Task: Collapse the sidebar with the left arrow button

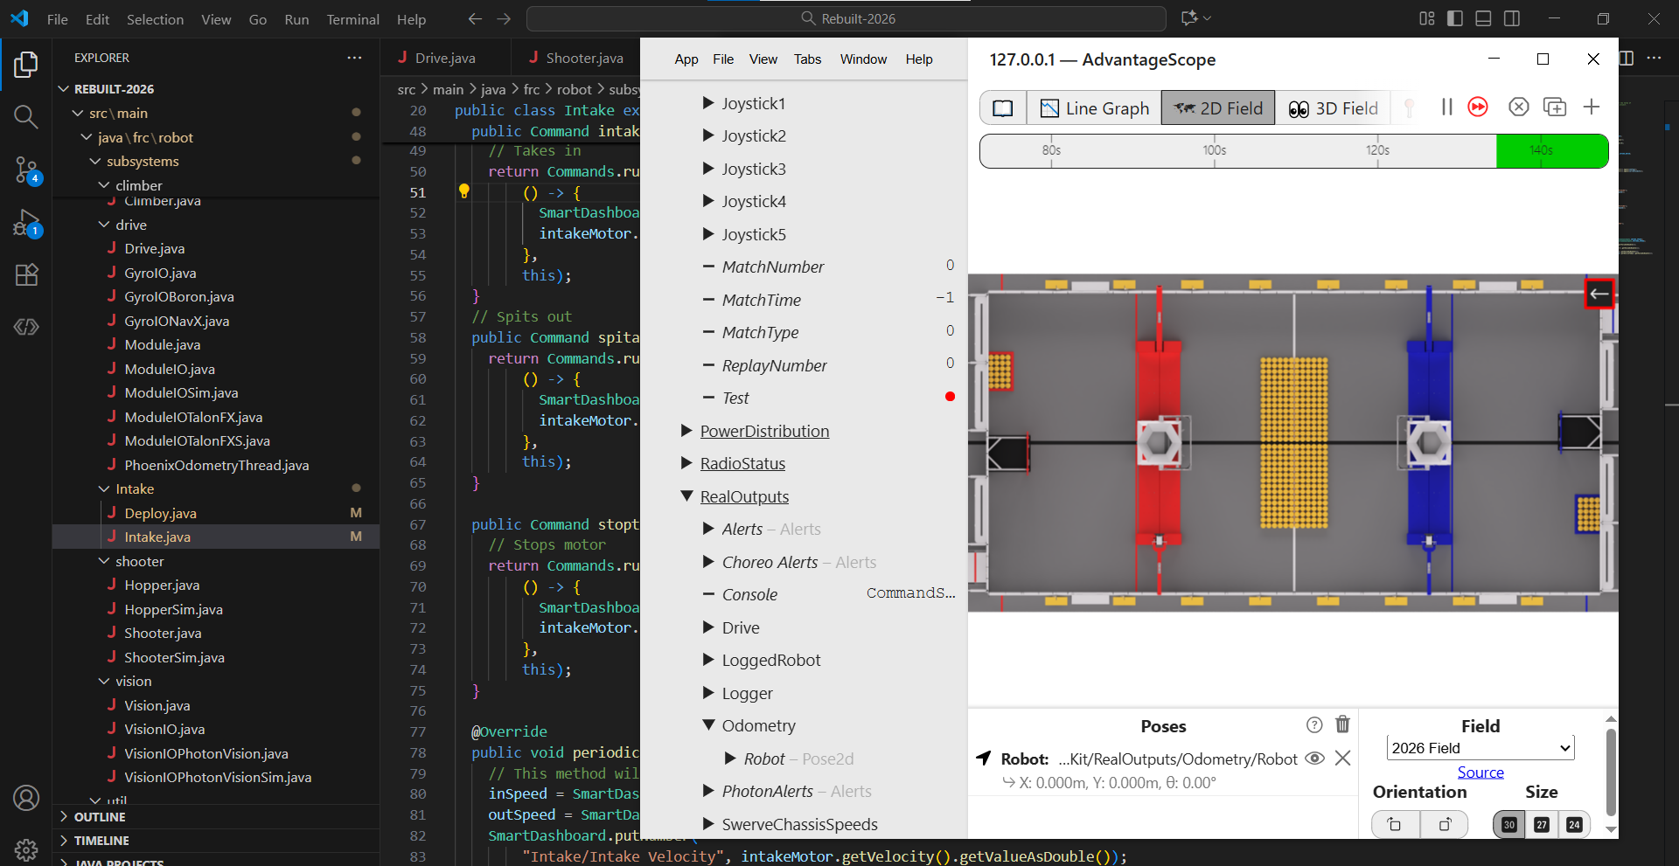Action: (1599, 294)
